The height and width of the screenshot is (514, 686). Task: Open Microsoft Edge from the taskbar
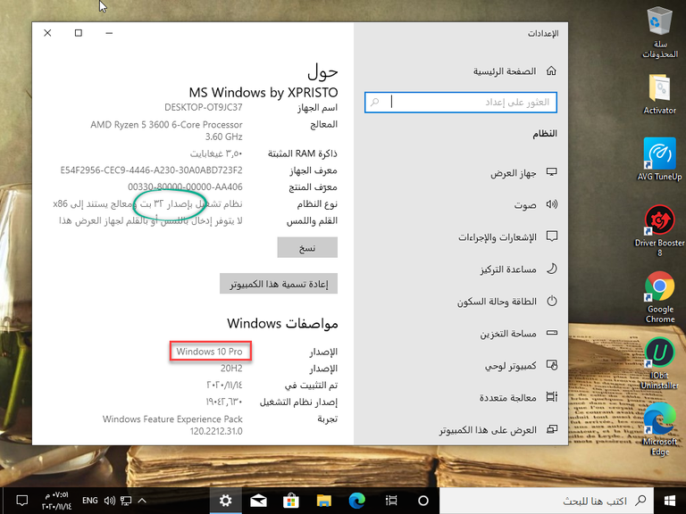click(x=357, y=501)
